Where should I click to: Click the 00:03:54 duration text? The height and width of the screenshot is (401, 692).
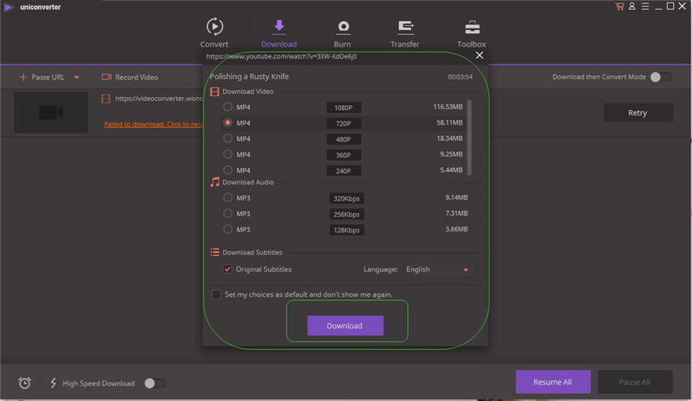[460, 77]
